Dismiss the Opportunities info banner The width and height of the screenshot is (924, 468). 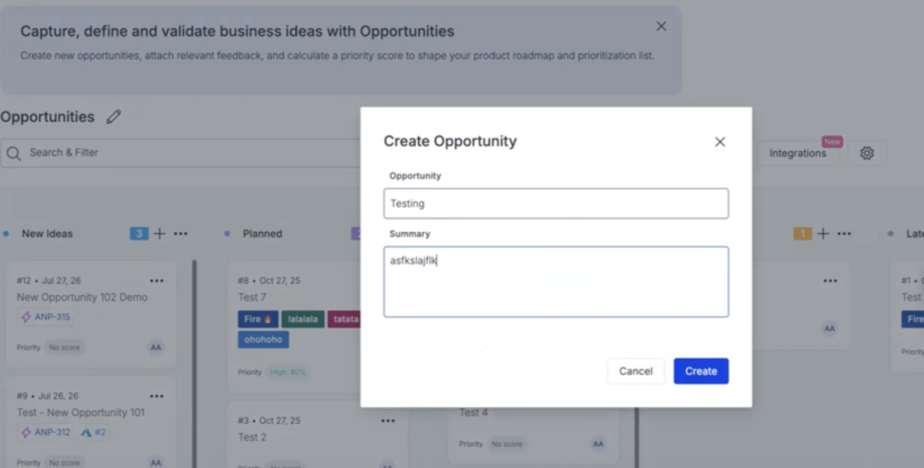tap(661, 26)
